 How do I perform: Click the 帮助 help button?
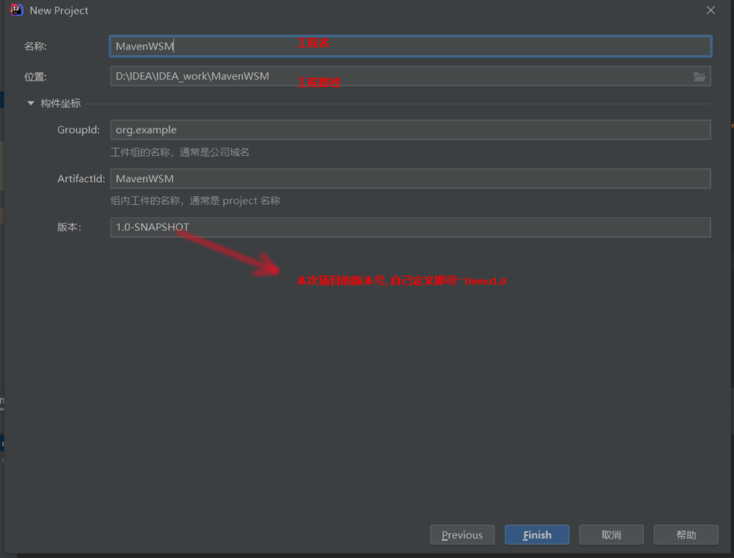[686, 535]
